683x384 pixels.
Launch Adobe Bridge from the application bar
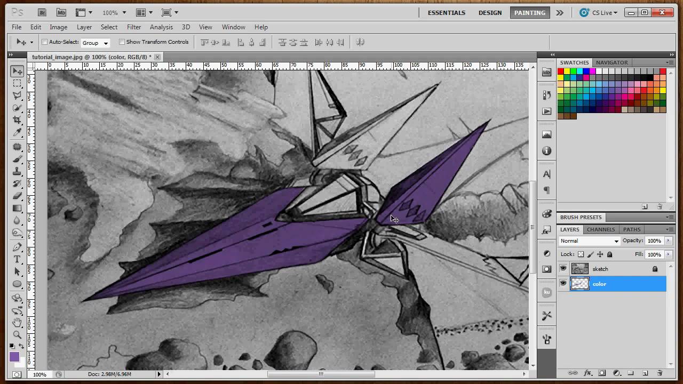click(x=43, y=12)
